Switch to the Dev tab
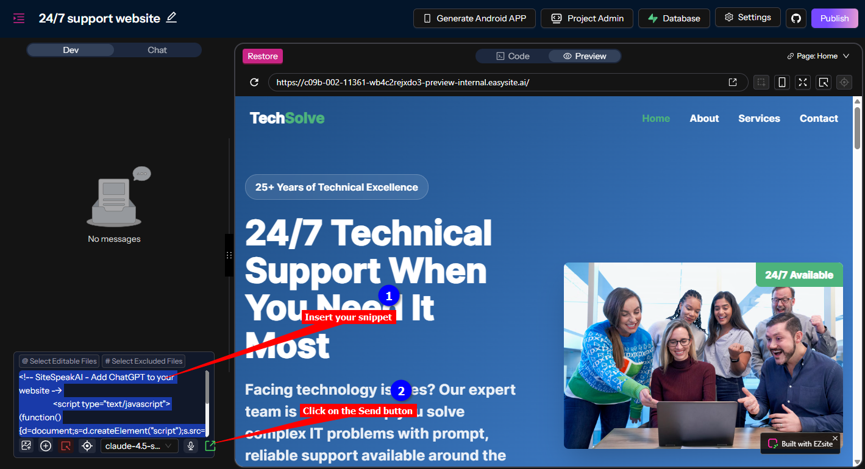Image resolution: width=865 pixels, height=469 pixels. 71,50
